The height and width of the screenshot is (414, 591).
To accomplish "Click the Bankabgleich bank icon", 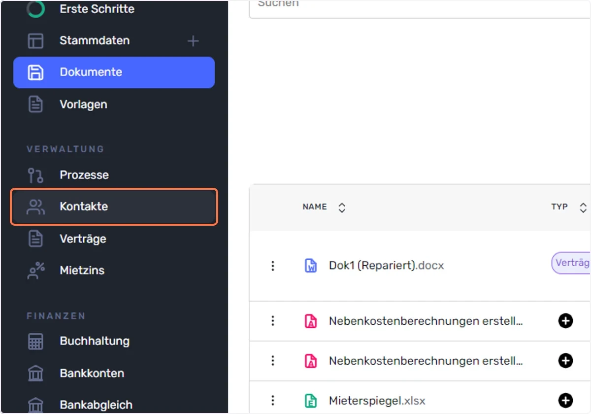I will coord(35,405).
